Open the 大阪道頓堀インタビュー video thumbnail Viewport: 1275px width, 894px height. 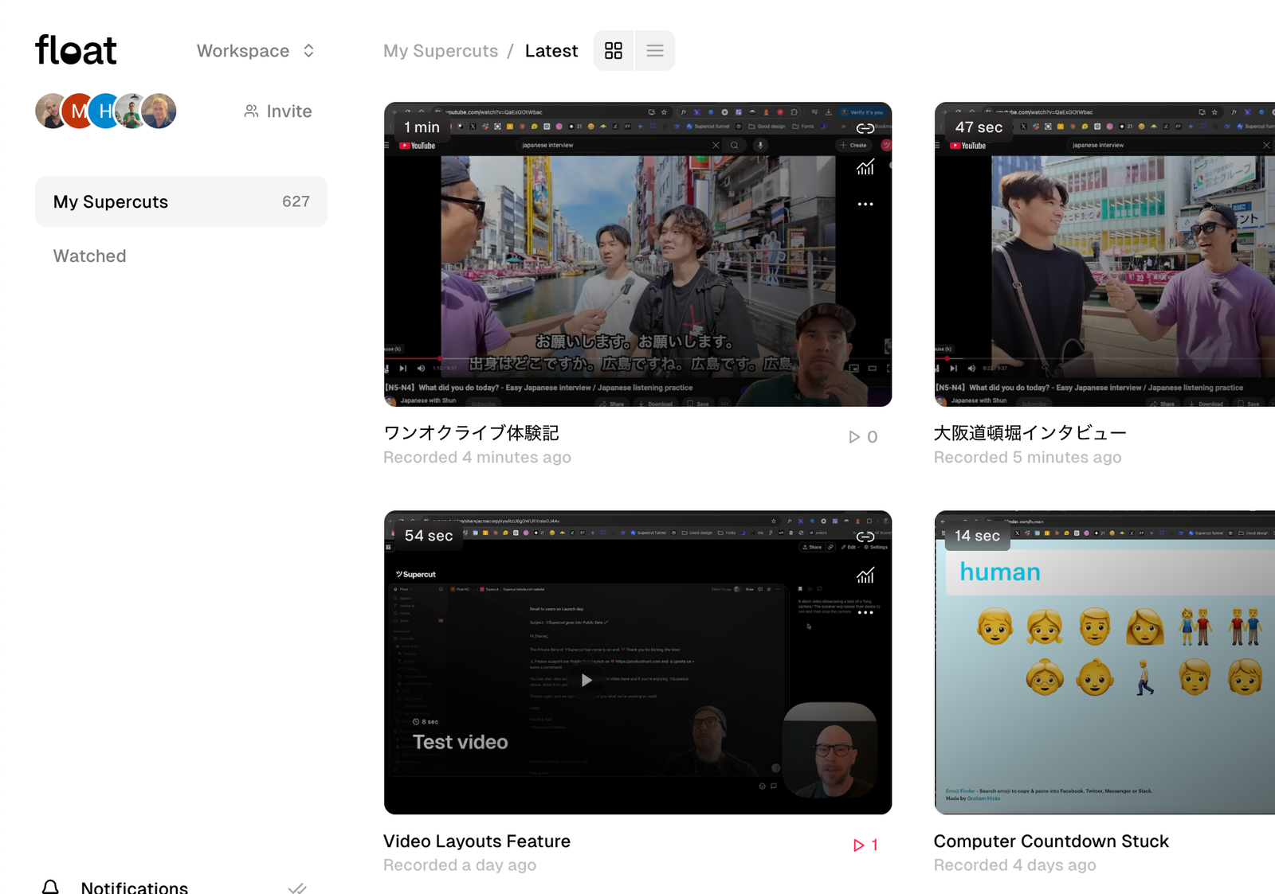tap(1104, 254)
